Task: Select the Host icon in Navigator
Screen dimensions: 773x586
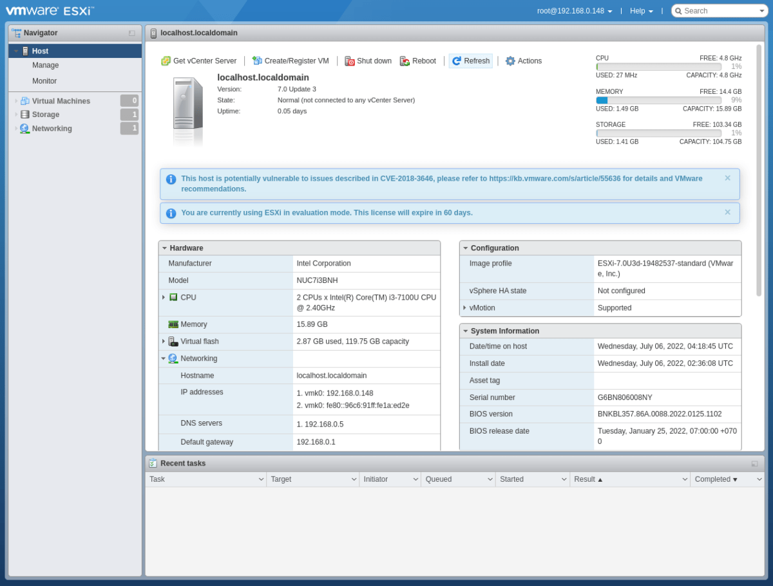Action: tap(24, 50)
